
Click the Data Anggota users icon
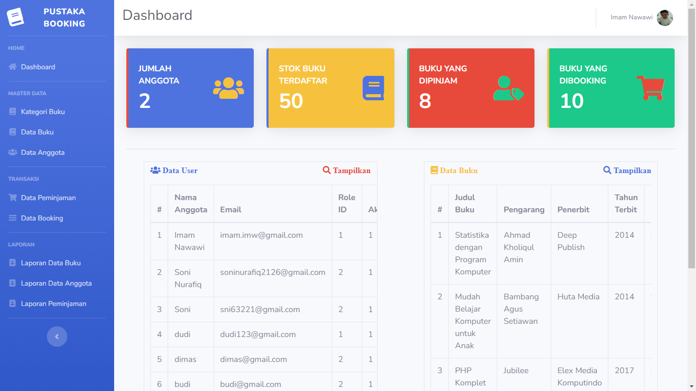coord(13,152)
